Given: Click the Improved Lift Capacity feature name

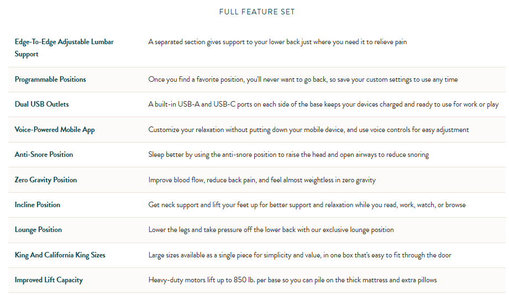Looking at the screenshot, I should (x=49, y=280).
